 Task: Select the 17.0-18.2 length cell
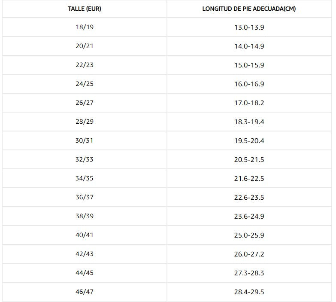[249, 103]
